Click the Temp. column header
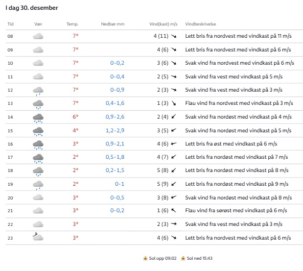The image size is (303, 271). pos(72,24)
